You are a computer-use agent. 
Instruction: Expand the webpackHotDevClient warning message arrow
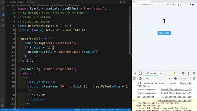click(137, 101)
